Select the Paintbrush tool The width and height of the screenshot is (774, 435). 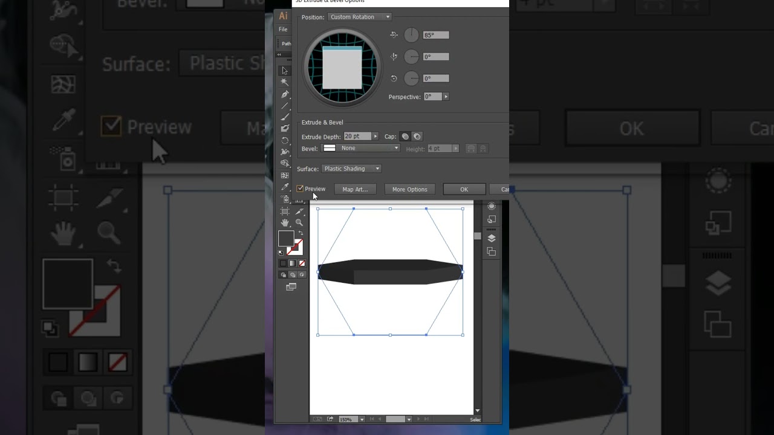click(285, 117)
